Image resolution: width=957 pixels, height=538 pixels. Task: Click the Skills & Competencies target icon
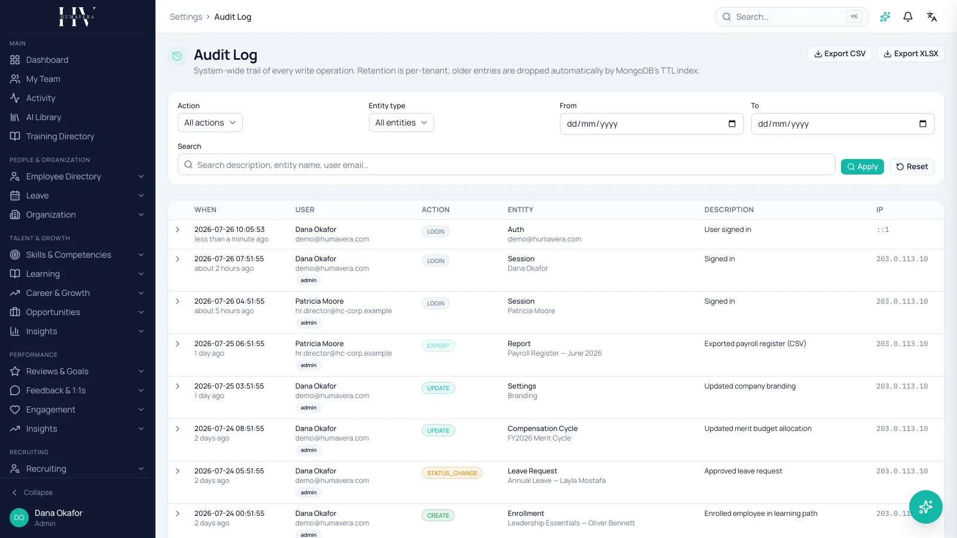point(15,255)
